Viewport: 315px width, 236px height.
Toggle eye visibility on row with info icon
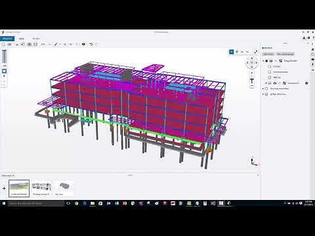click(x=275, y=83)
